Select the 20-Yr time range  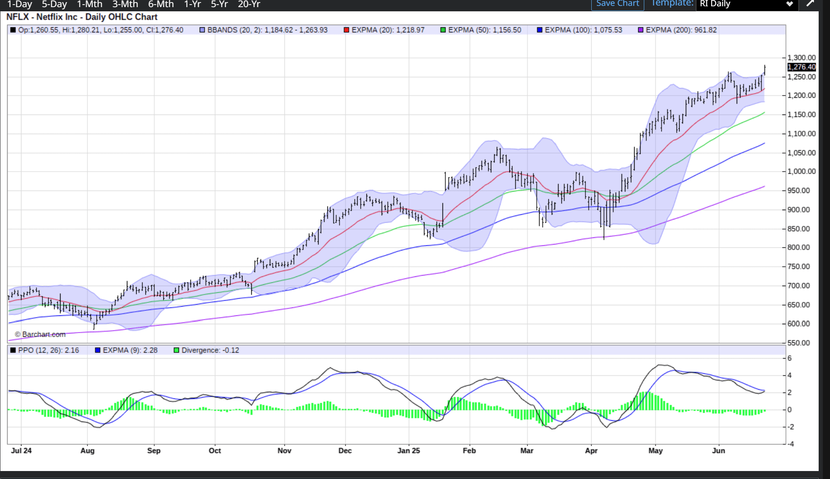point(249,4)
